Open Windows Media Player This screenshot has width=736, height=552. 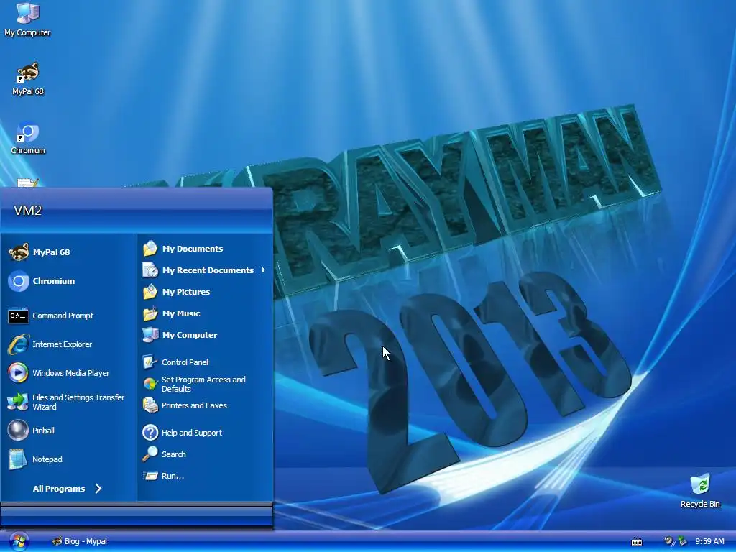click(x=68, y=373)
